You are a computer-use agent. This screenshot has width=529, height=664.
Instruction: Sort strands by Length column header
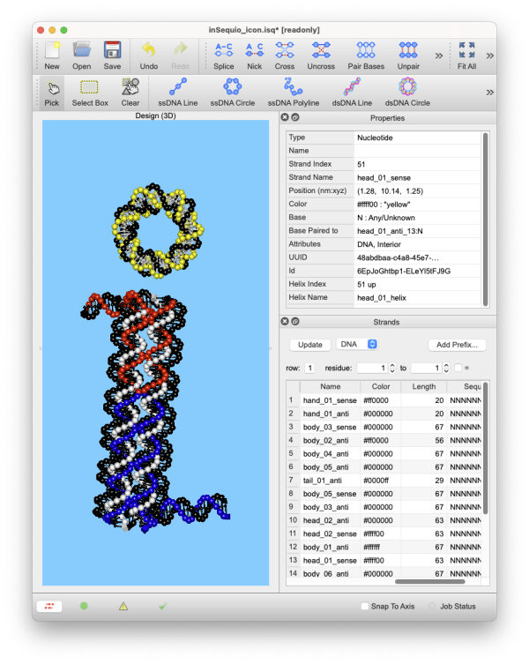(x=423, y=386)
